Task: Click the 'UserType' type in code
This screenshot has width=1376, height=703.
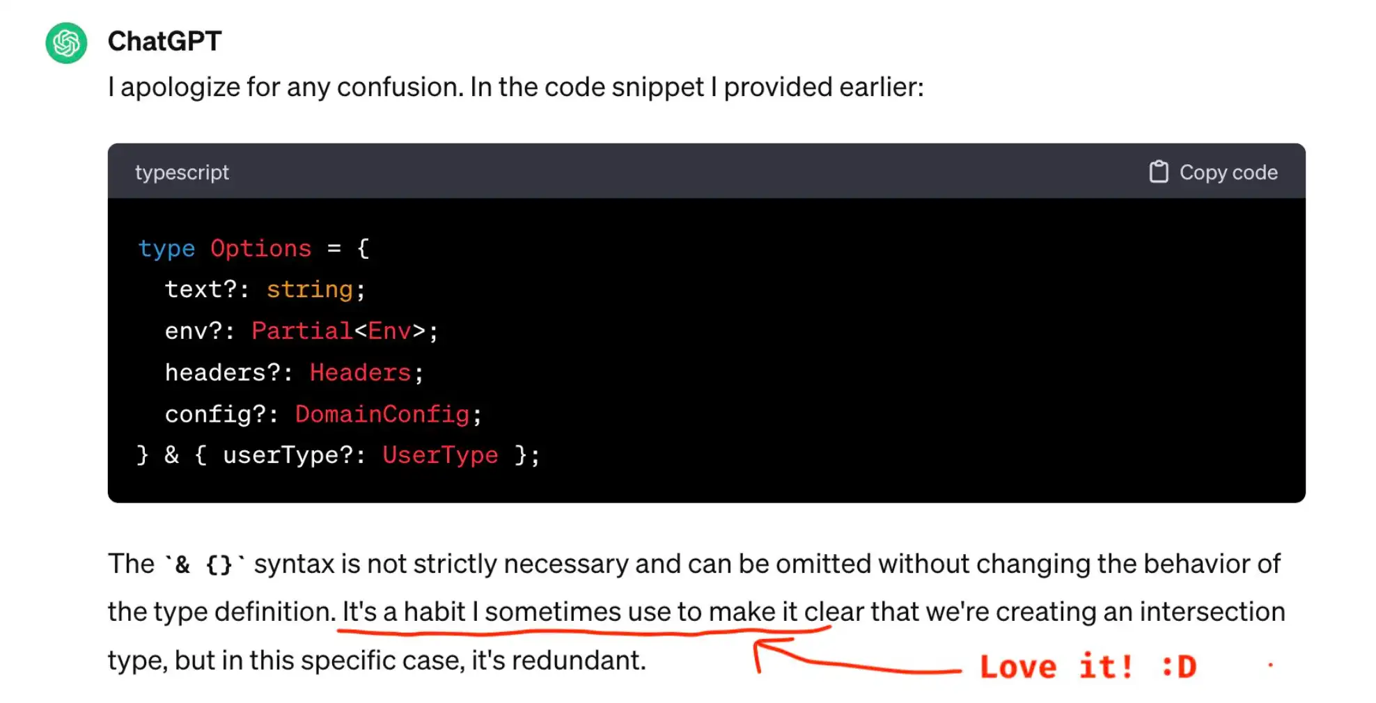Action: 440,455
